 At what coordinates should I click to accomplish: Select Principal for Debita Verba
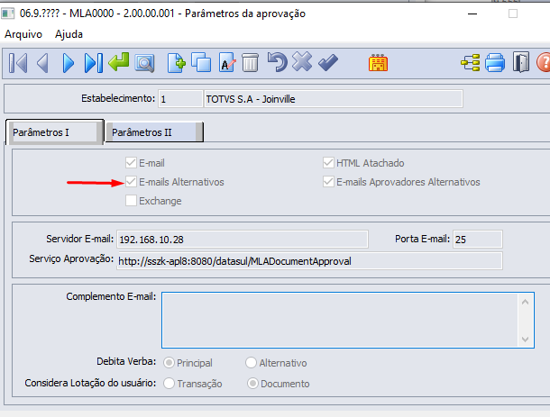[x=169, y=363]
